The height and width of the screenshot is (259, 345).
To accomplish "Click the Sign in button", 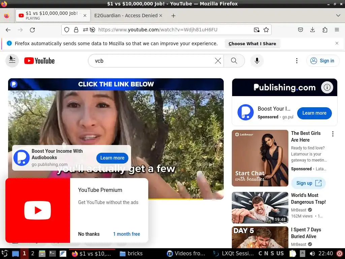I will [322, 61].
